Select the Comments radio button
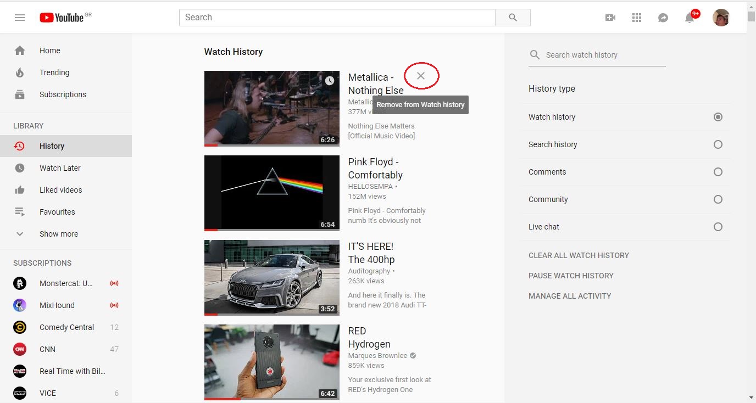756x403 pixels. click(718, 172)
